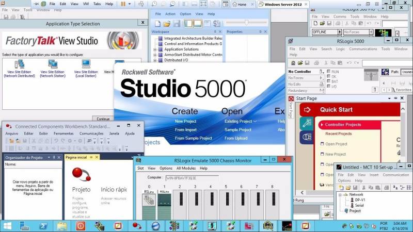The image size is (413, 232).
Task: Pin the Organizador do Projeto panel
Action: (54, 157)
